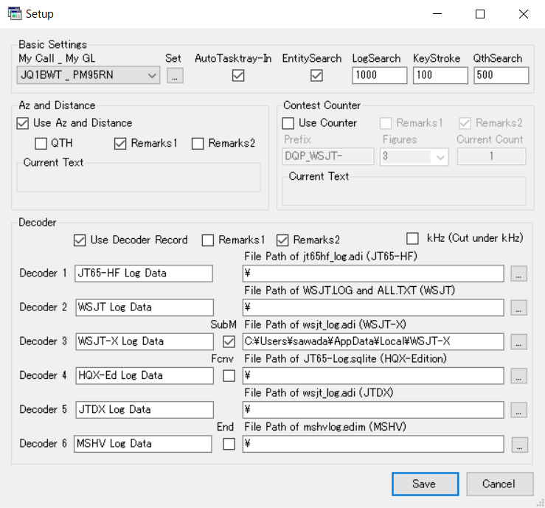Viewport: 545px width, 508px height.
Task: Browse for HQX-Edition sqlite file path
Action: [x=519, y=375]
